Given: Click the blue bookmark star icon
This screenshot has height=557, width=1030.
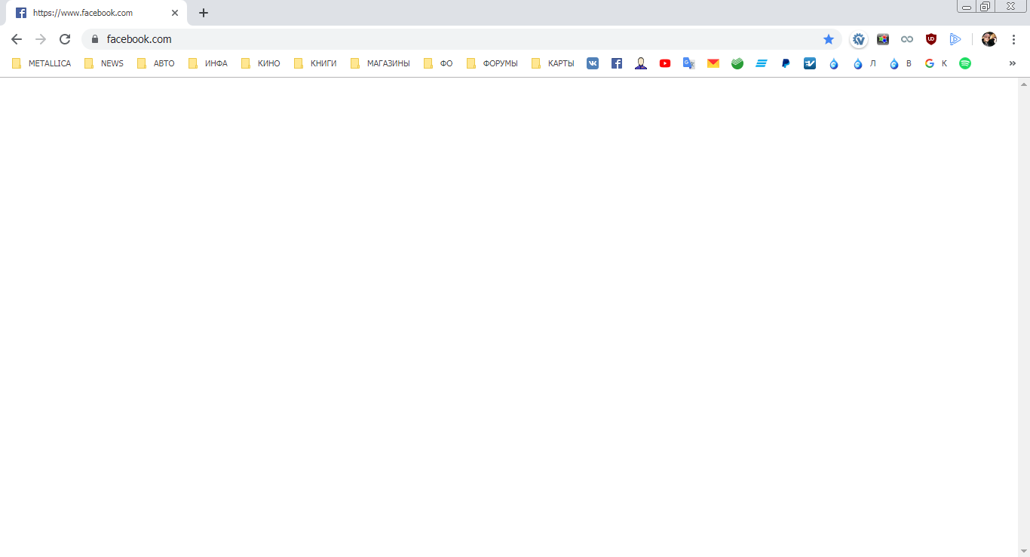Looking at the screenshot, I should pos(829,39).
